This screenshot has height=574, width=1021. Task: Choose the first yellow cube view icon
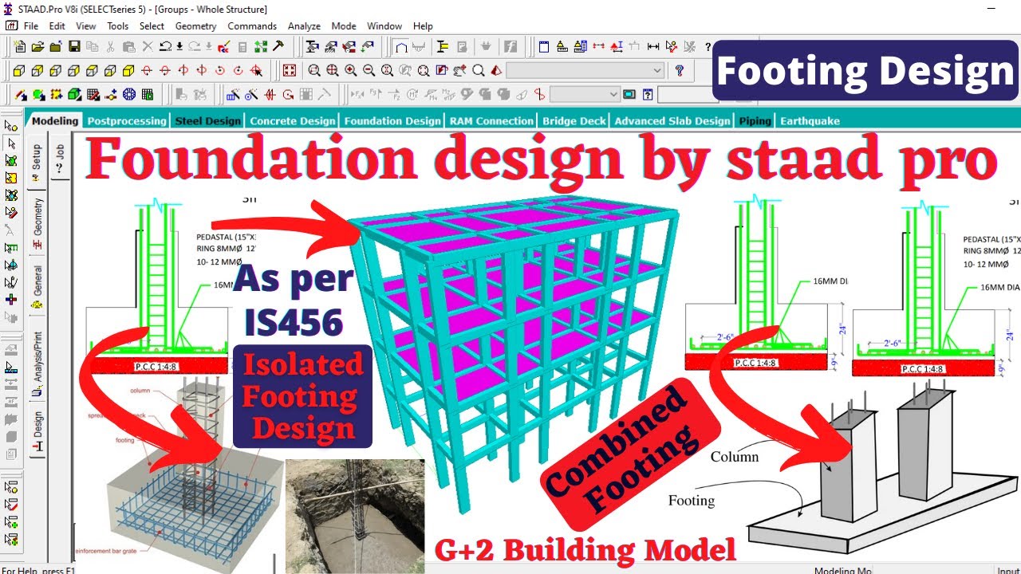[x=19, y=70]
